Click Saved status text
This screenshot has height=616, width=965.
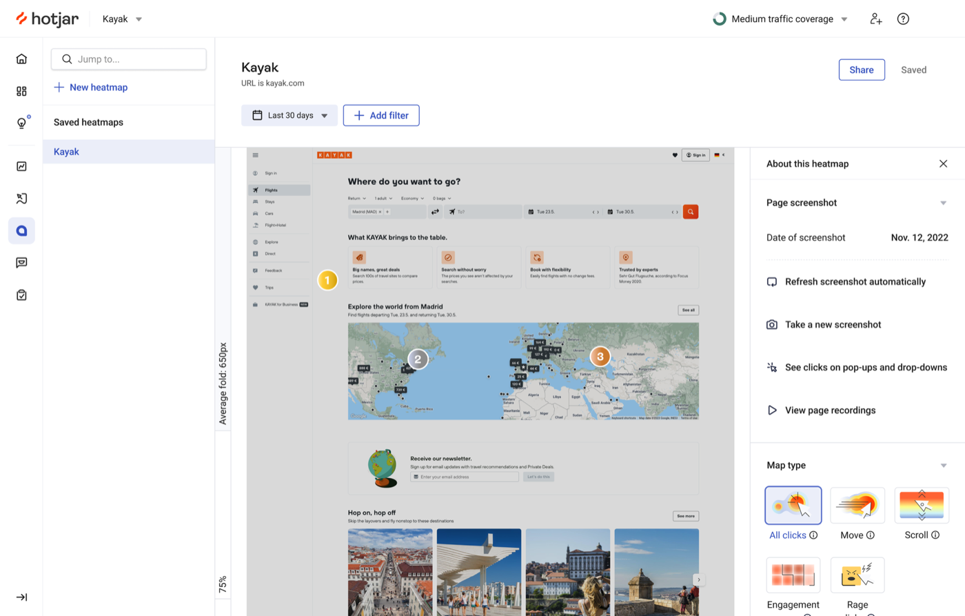(x=913, y=70)
